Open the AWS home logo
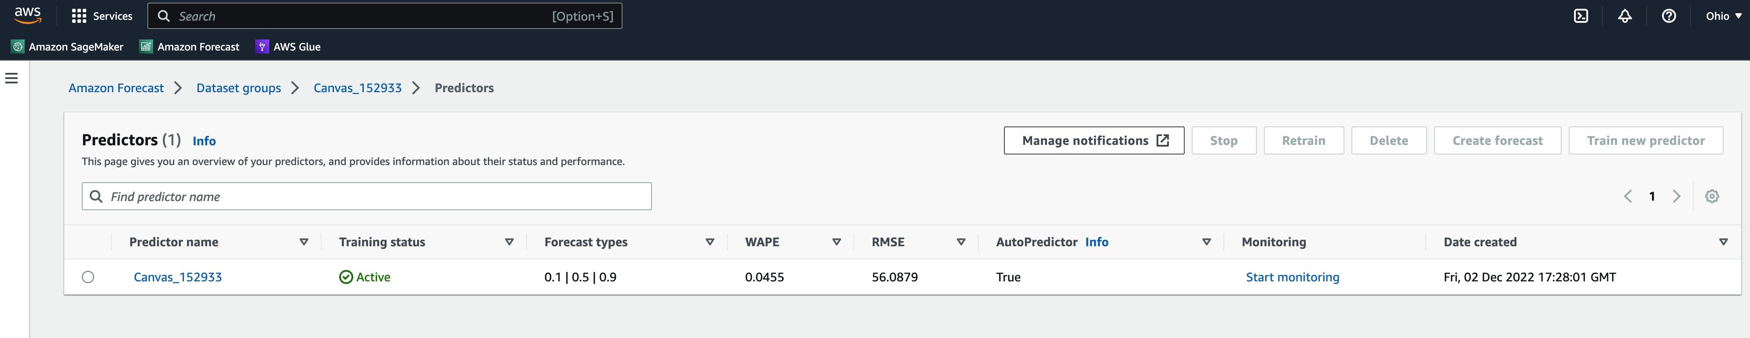The height and width of the screenshot is (338, 1750). [28, 15]
